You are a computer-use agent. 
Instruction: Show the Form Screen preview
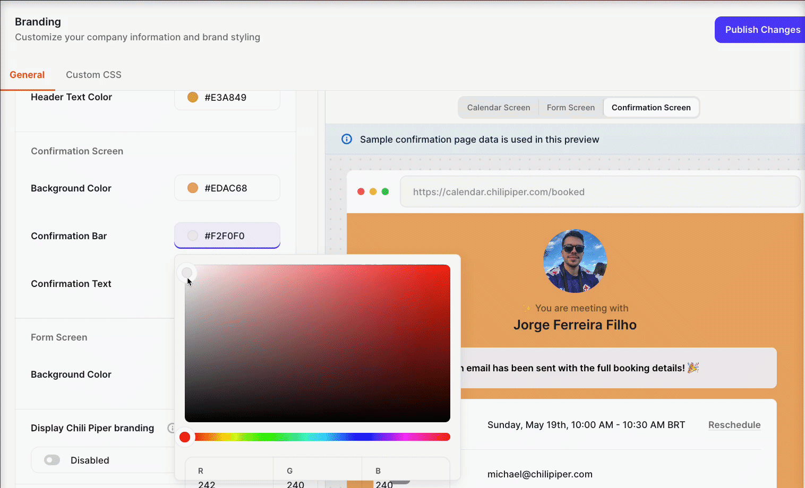click(571, 108)
